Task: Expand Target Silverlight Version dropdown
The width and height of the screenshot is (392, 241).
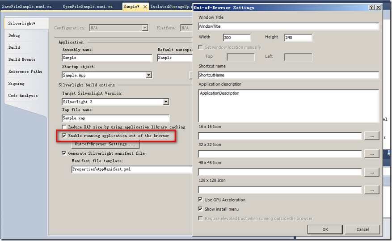Action: point(166,102)
